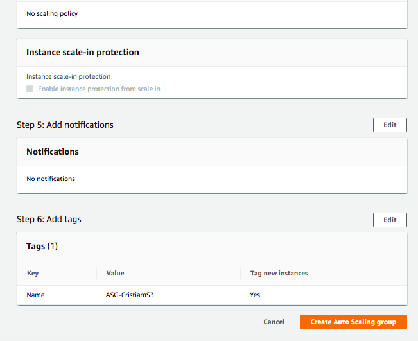
Task: Click the No scaling policy text
Action: (x=52, y=13)
